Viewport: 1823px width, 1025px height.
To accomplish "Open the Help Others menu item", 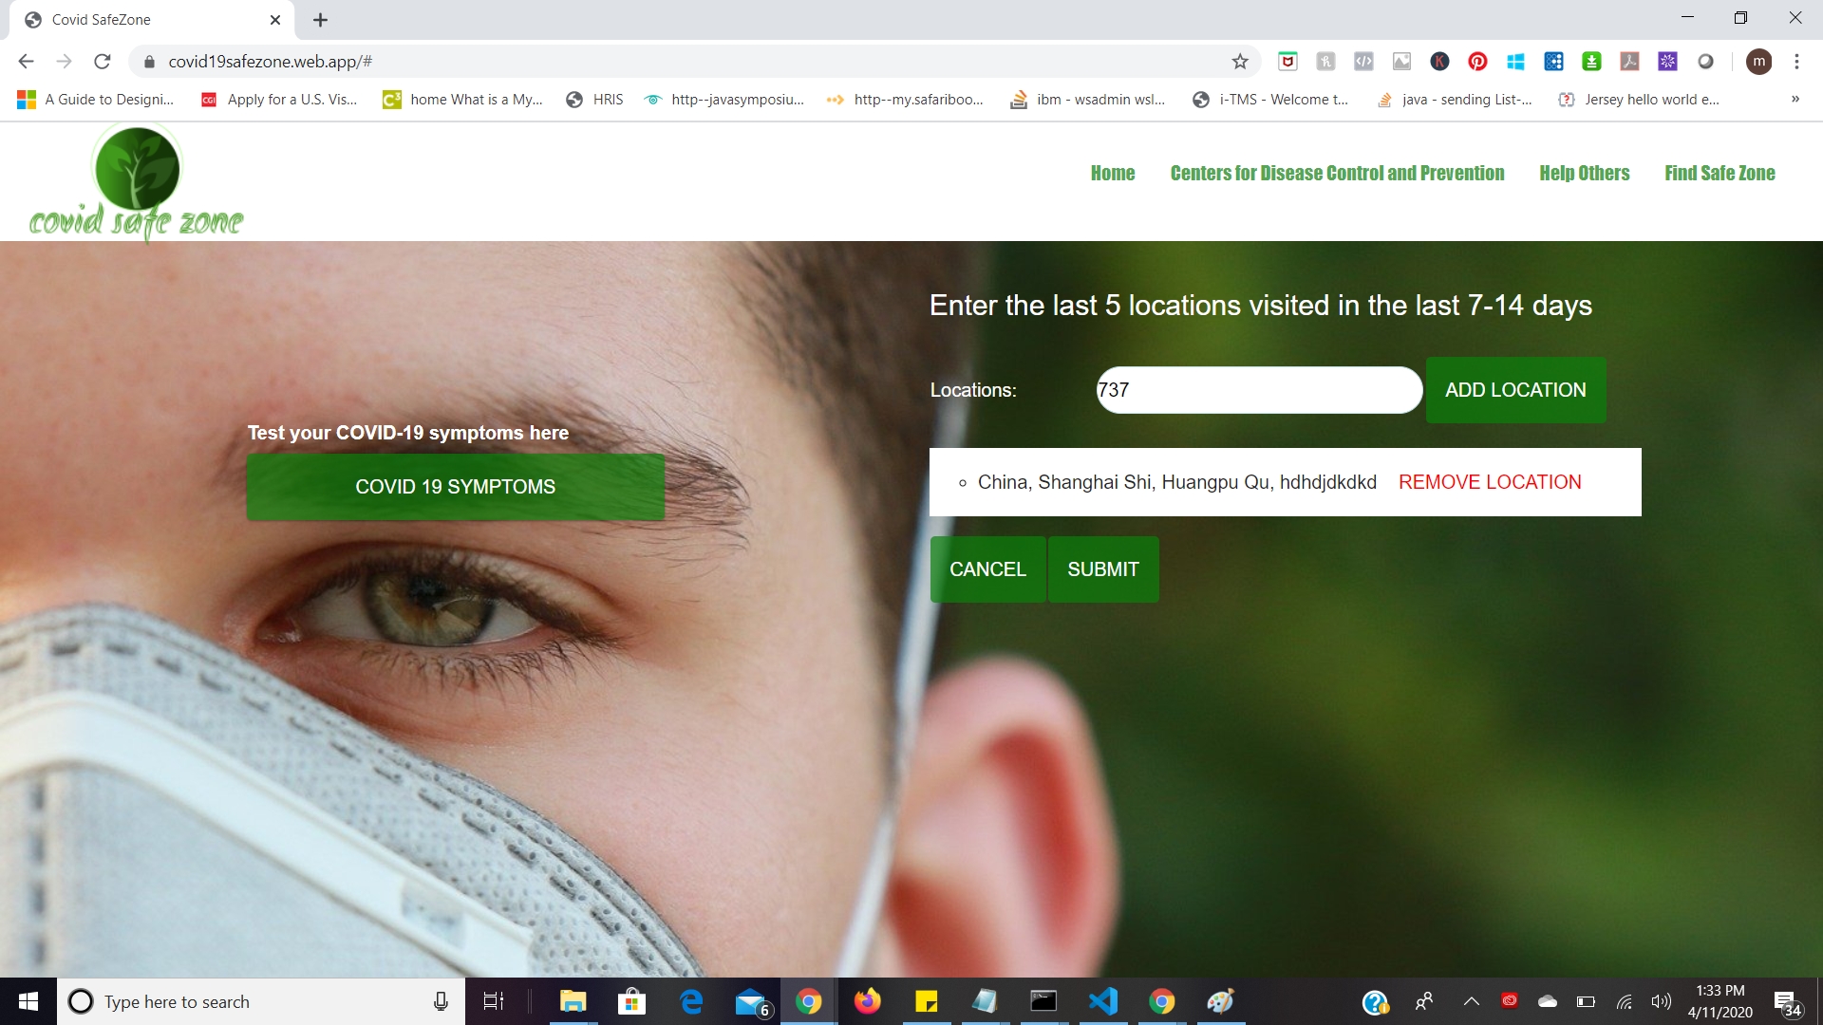I will (1584, 173).
